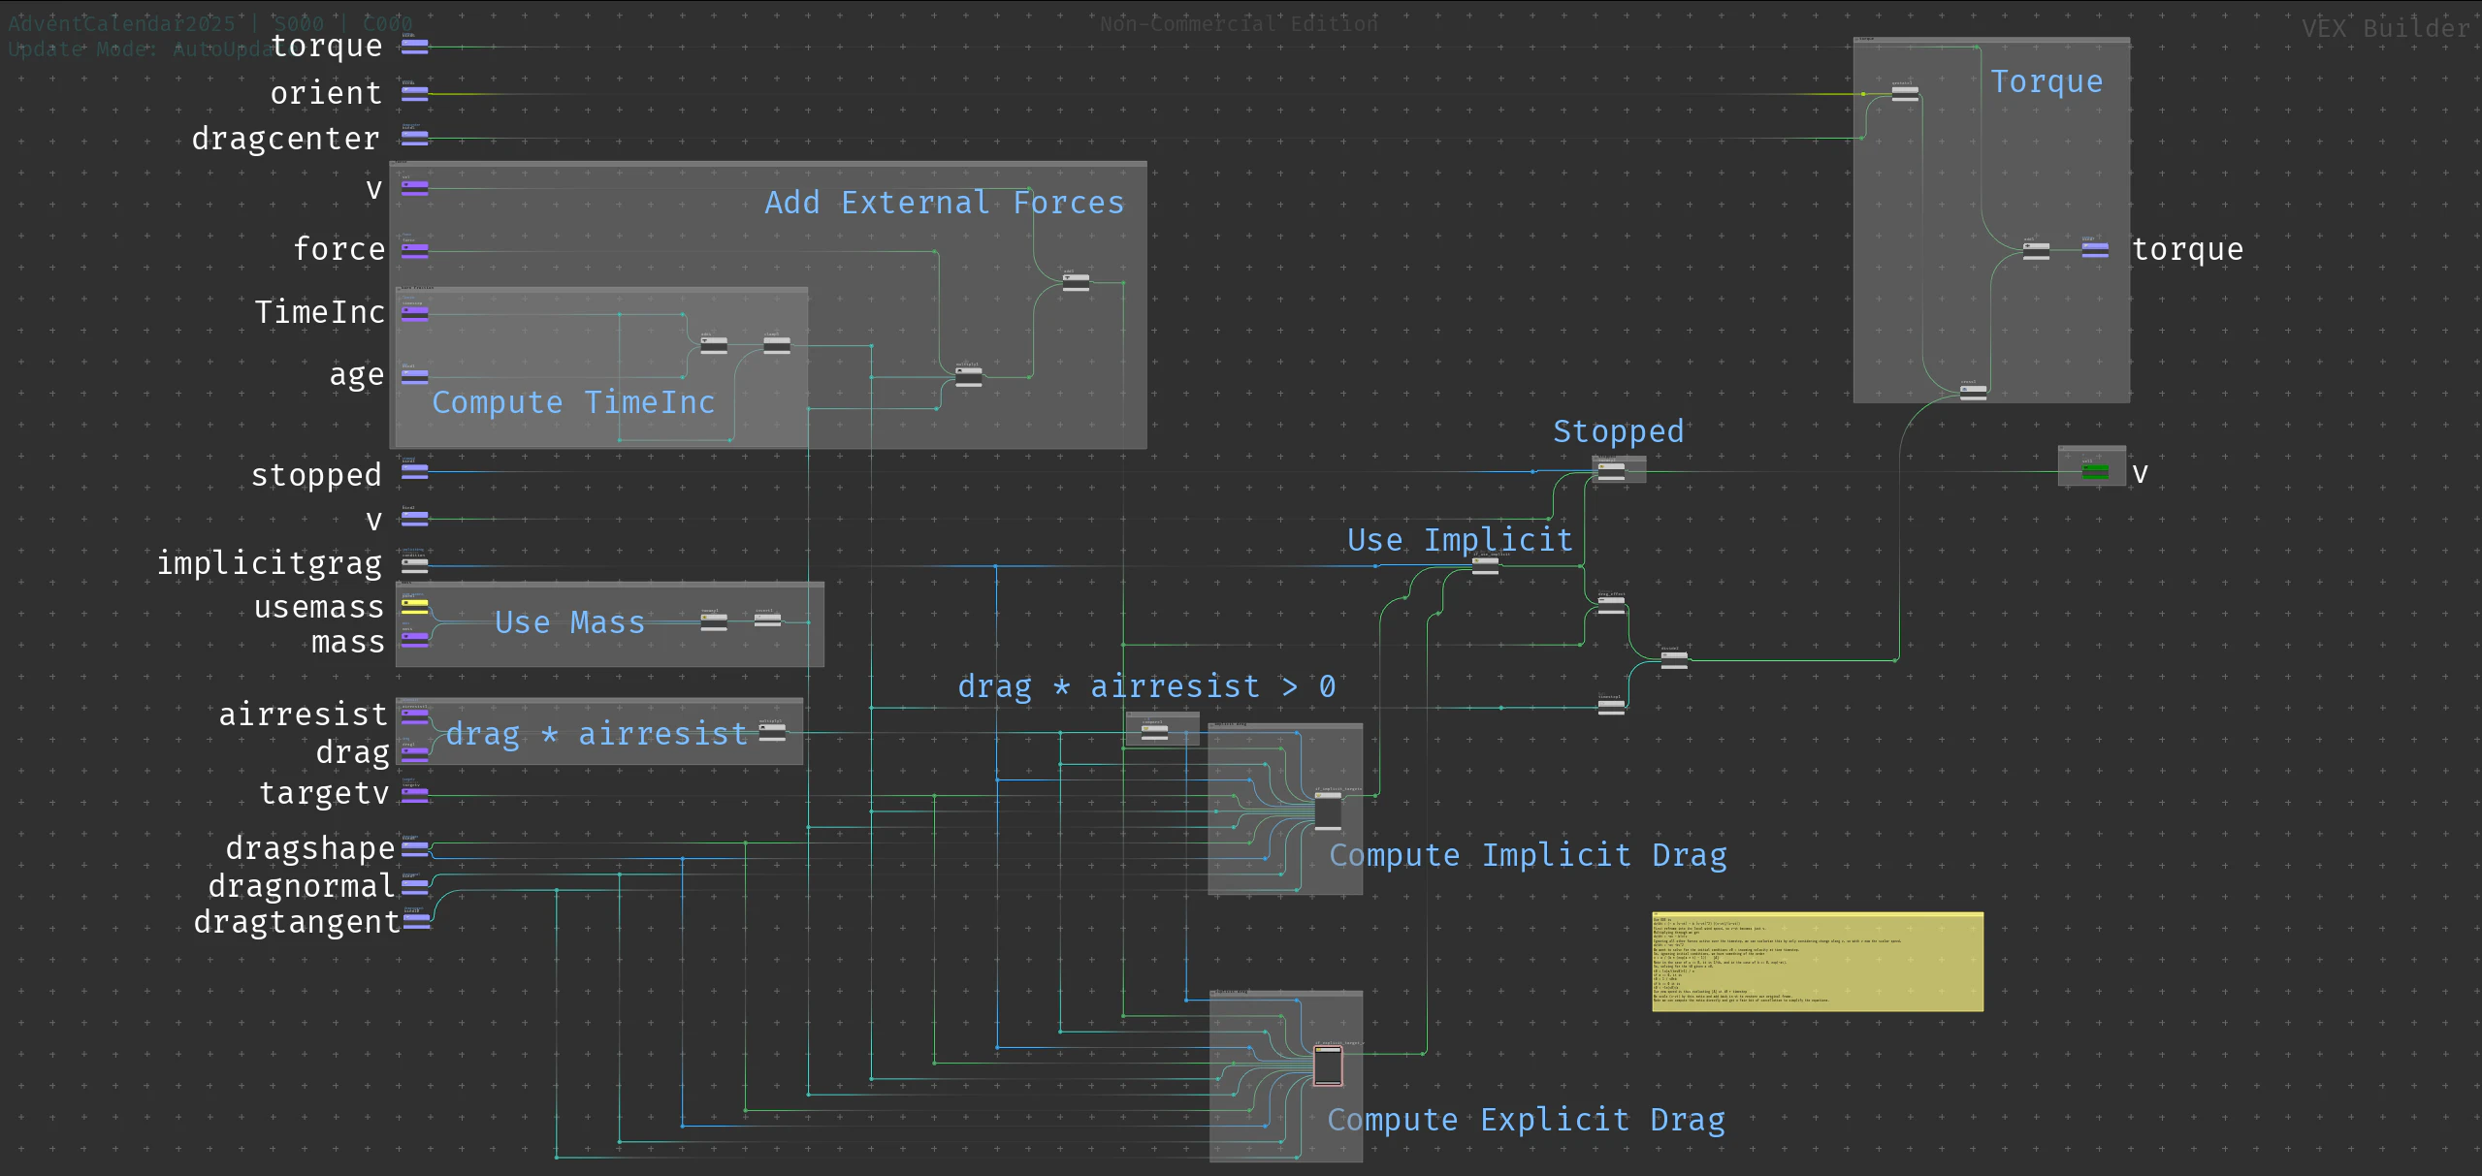Select the timestep node below drag_effect
Image resolution: width=2482 pixels, height=1176 pixels.
[x=1611, y=707]
